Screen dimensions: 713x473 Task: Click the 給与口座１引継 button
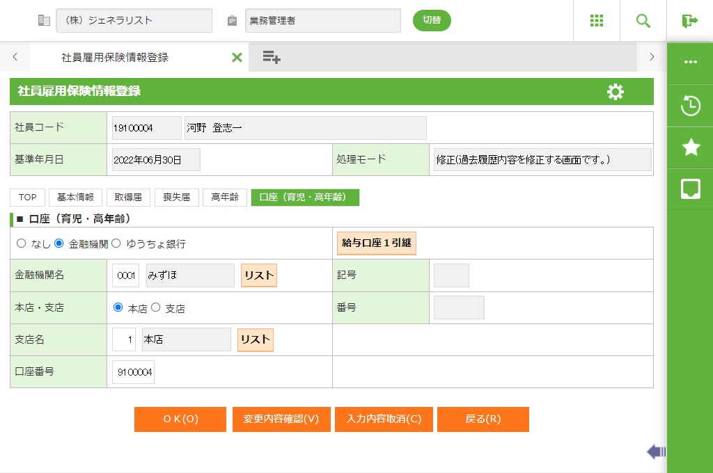click(x=376, y=243)
